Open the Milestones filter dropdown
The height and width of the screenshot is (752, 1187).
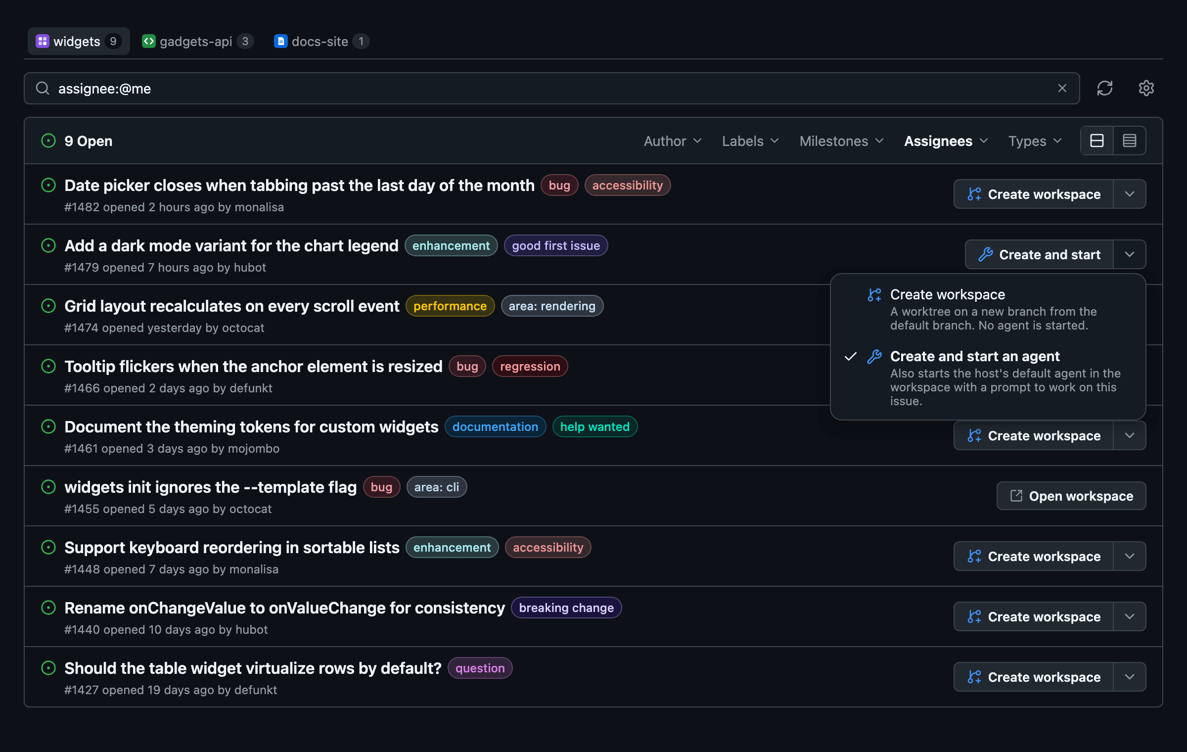tap(842, 141)
